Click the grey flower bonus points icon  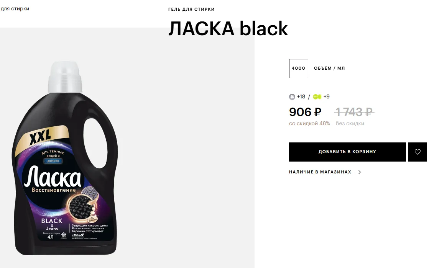coord(292,97)
